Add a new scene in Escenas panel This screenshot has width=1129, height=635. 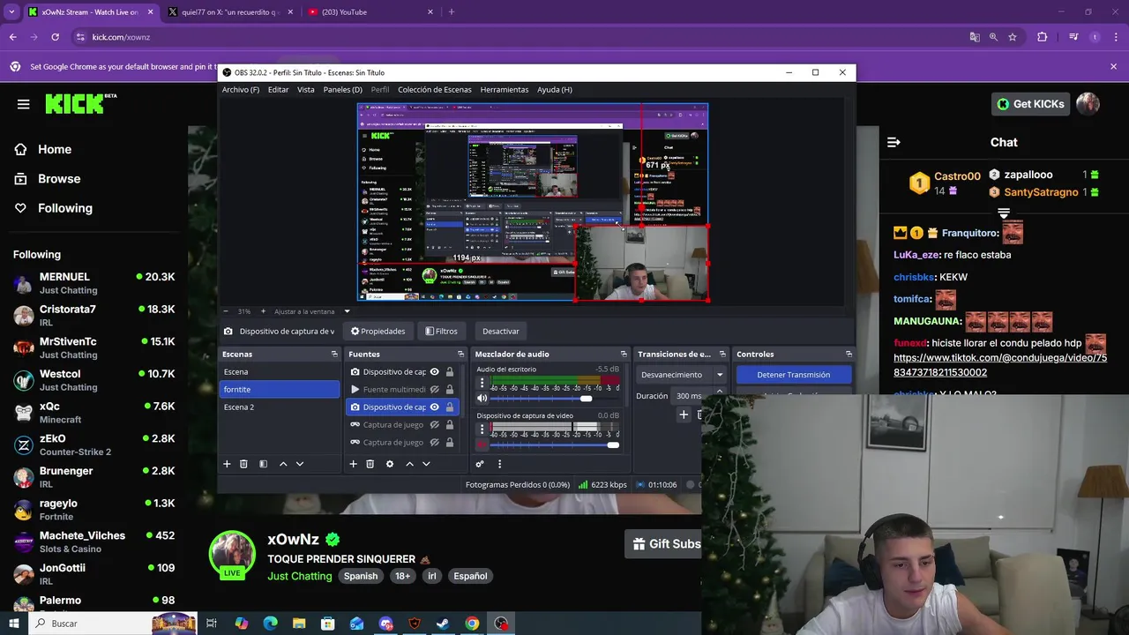point(227,464)
